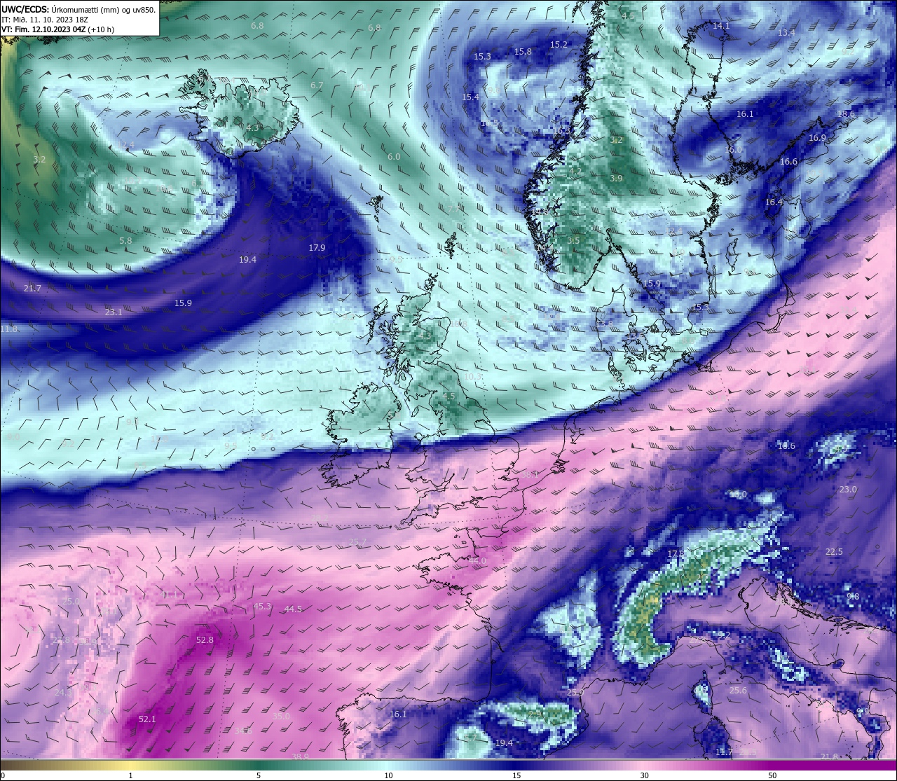Click the 15.8 value label
Viewport: 897px width, 781px height.
(x=523, y=51)
